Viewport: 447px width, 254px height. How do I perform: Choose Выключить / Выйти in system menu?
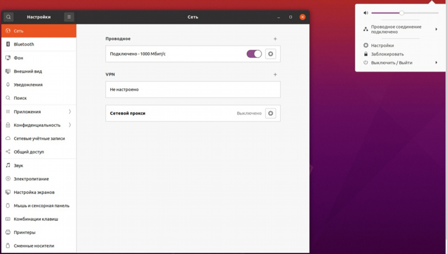[x=401, y=62]
